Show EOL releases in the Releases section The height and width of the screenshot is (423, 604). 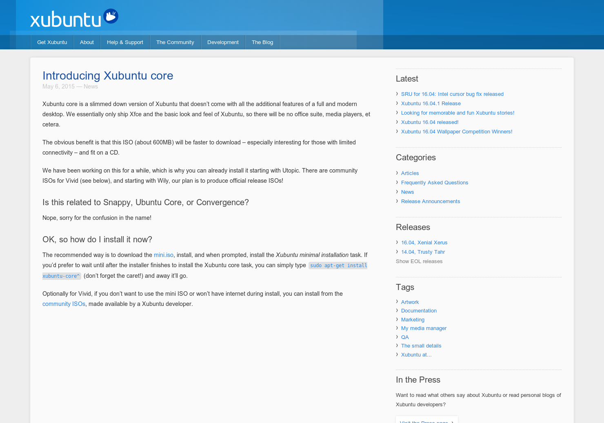pos(419,261)
